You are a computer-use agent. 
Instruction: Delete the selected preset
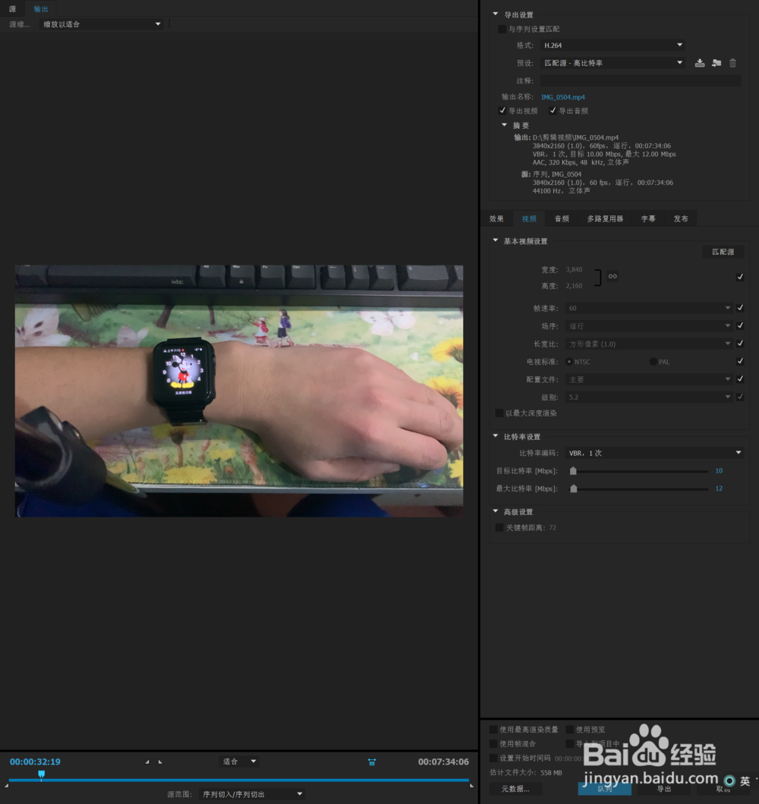pos(732,63)
